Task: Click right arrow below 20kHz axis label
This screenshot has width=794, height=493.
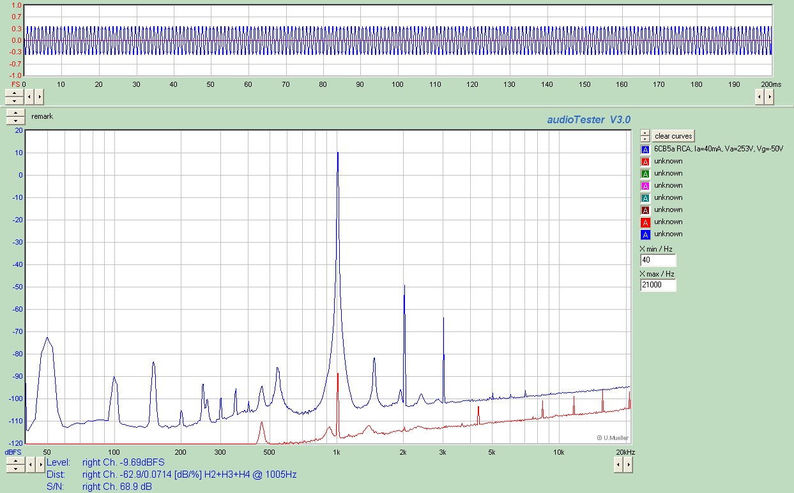Action: coord(629,465)
